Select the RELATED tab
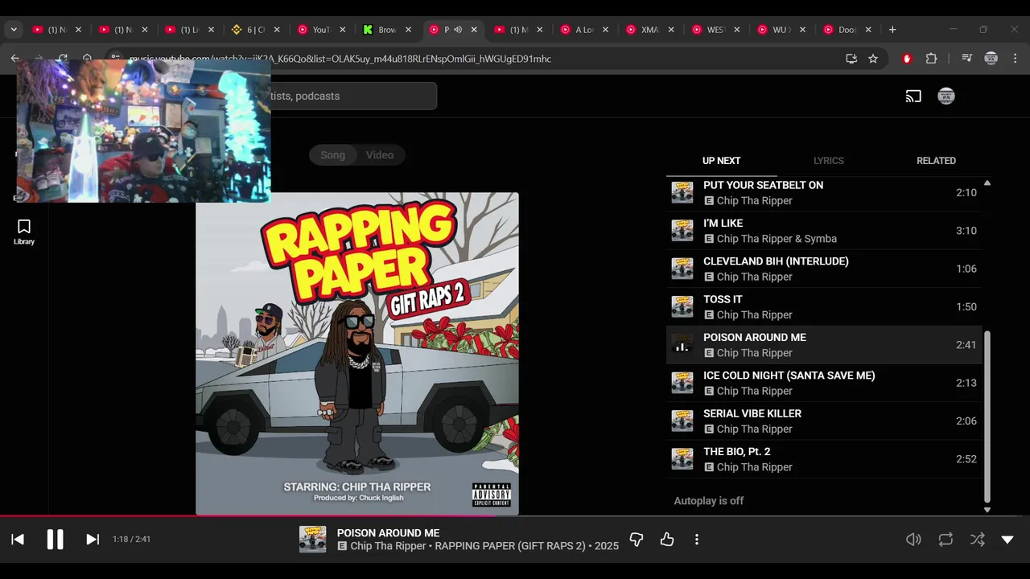Image resolution: width=1030 pixels, height=579 pixels. tap(936, 161)
